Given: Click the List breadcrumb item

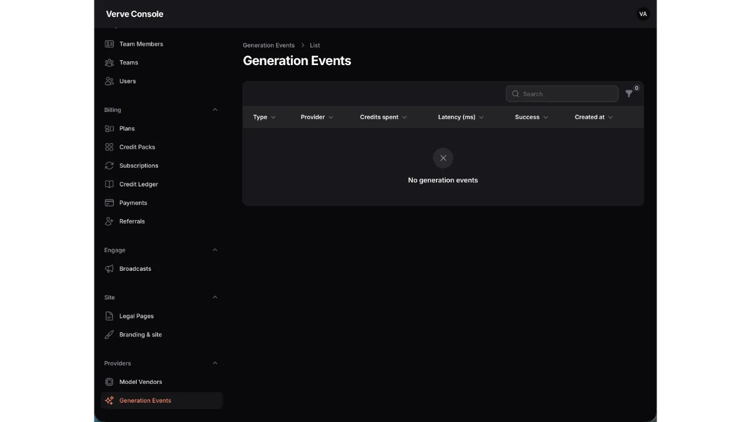Looking at the screenshot, I should 315,45.
